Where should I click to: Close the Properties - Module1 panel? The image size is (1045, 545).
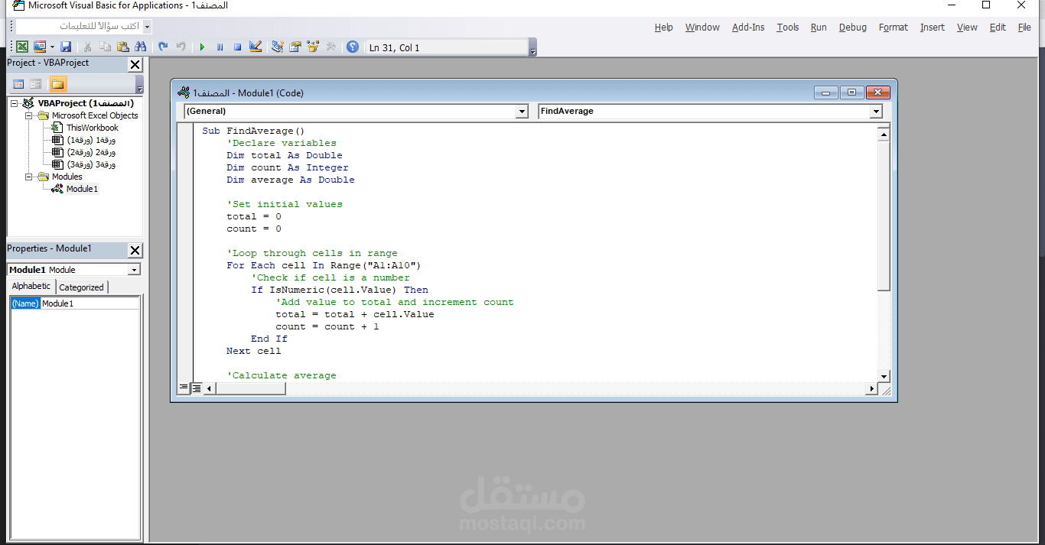135,250
